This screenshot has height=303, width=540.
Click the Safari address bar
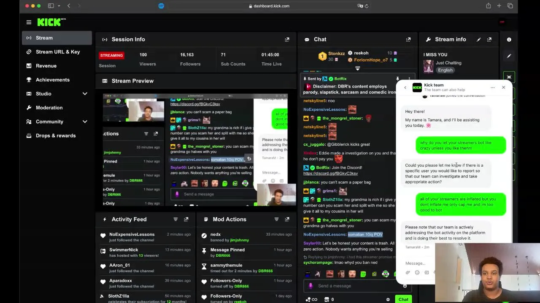tap(269, 6)
